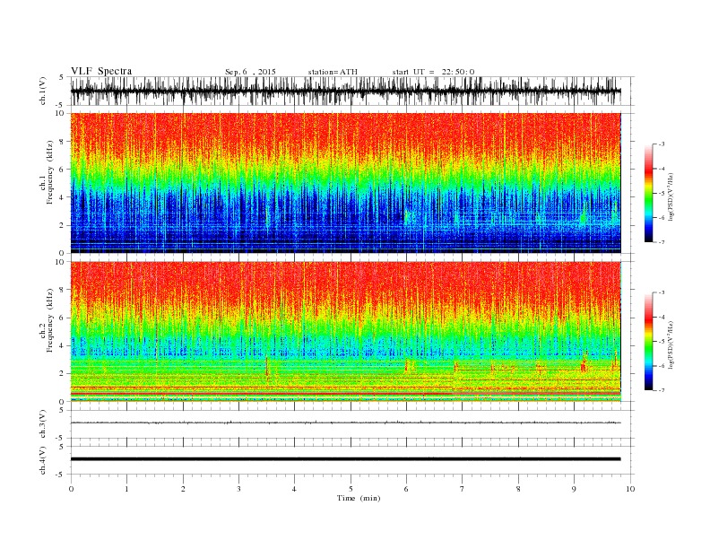Screen dimensions: 710x549
Task: Click the ch.1 colorbar "log(PSD)(V²/Hz)" label
Action: click(x=671, y=197)
